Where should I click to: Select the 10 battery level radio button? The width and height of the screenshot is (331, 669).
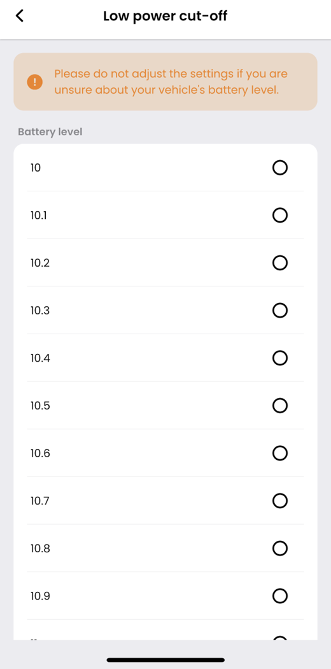tap(280, 168)
